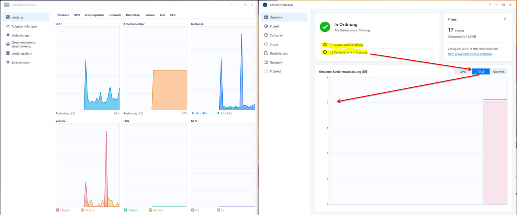Open Projekt via its layers icon
This screenshot has height=215, width=517.
pos(266,26)
